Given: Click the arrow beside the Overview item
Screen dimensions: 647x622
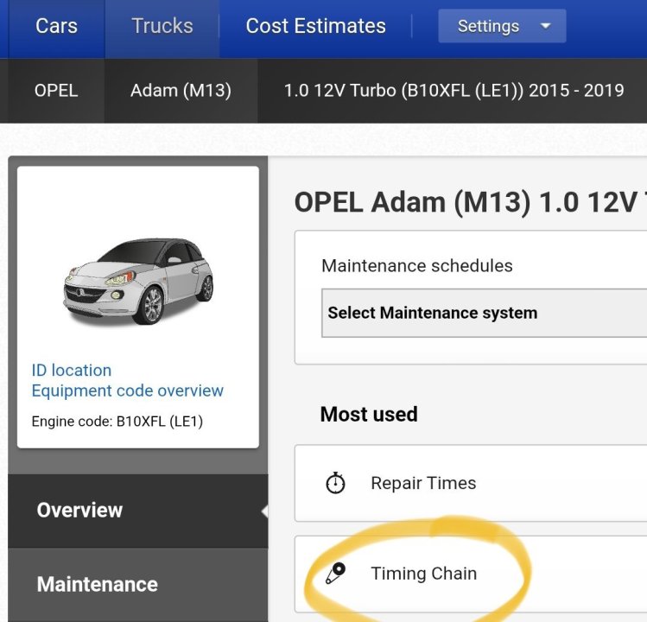Looking at the screenshot, I should click(x=263, y=511).
